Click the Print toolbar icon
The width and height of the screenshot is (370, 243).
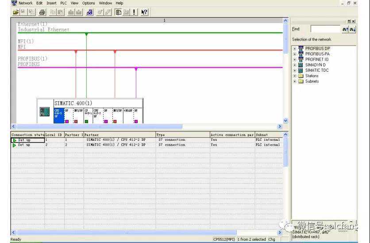coord(42,12)
